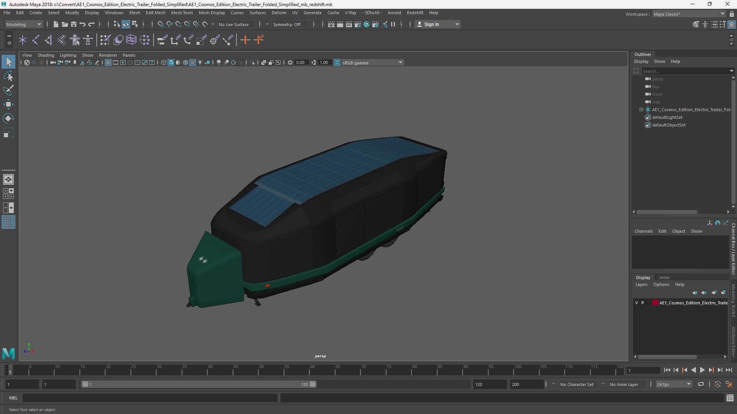737x414 pixels.
Task: Click the Maya logo icon at bottom left
Action: coord(8,353)
